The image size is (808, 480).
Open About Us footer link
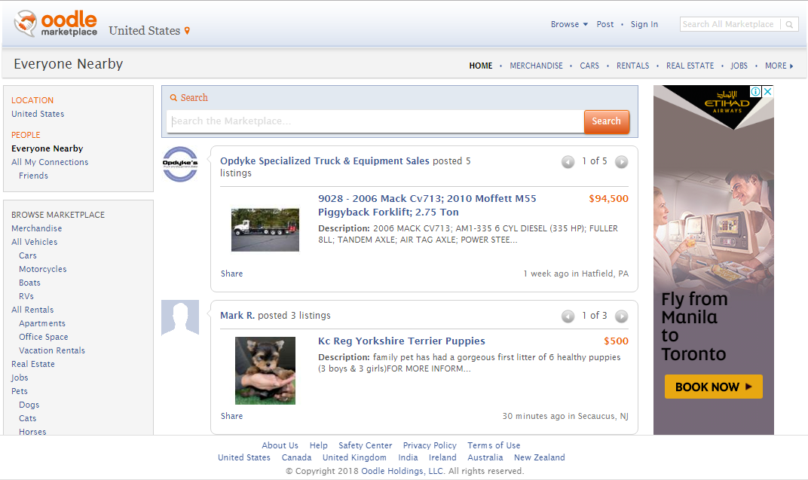pyautogui.click(x=280, y=445)
